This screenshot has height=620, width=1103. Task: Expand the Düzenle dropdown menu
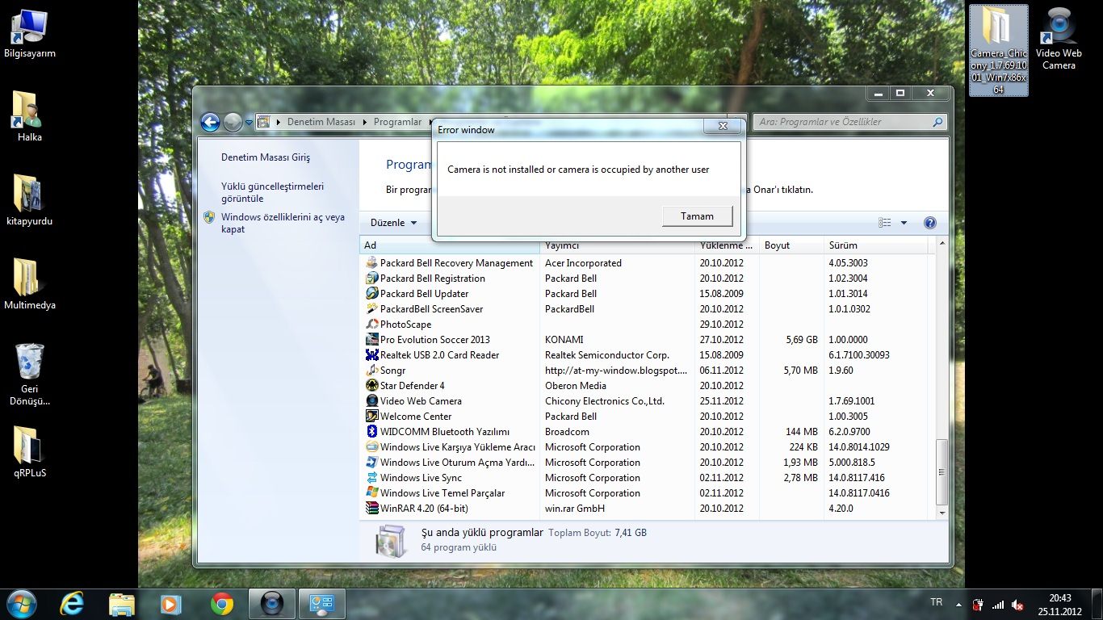[x=394, y=223]
